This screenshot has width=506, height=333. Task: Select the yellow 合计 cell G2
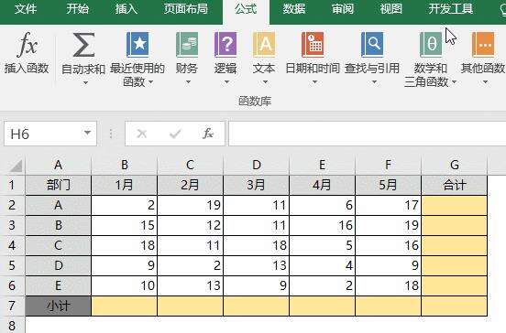(x=455, y=205)
